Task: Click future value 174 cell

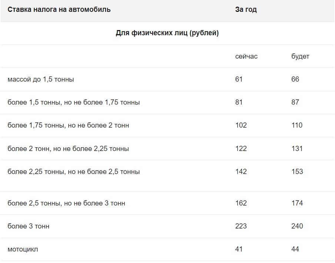Action: tap(297, 203)
